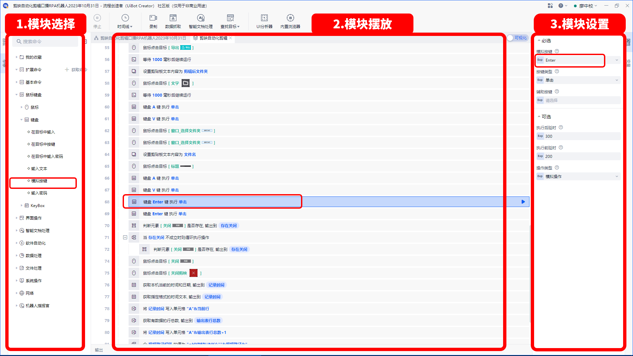
Task: Expand the 界面操作 category
Action: tap(16, 218)
